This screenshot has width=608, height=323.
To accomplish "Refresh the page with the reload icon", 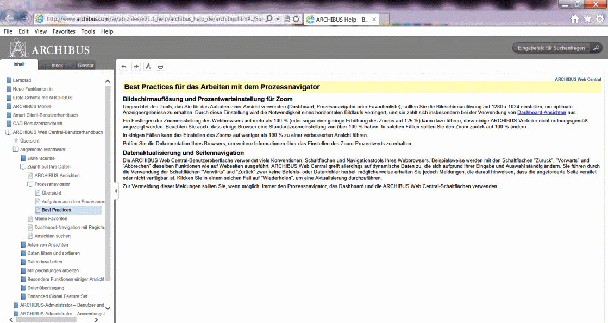I will [x=296, y=18].
